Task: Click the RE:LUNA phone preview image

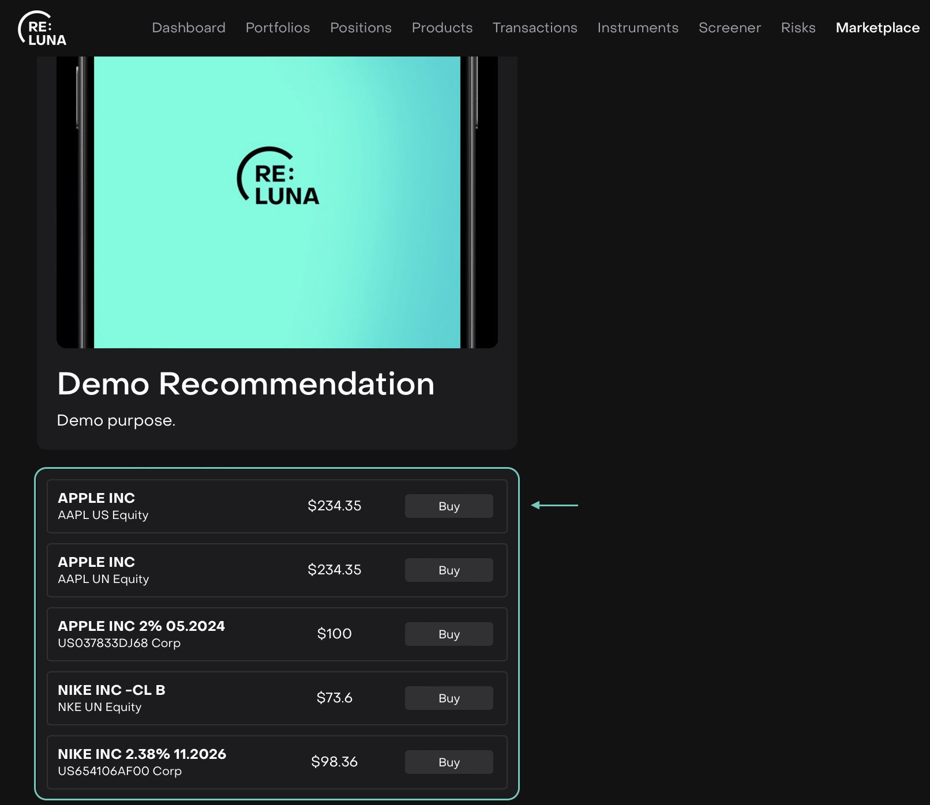Action: click(277, 202)
